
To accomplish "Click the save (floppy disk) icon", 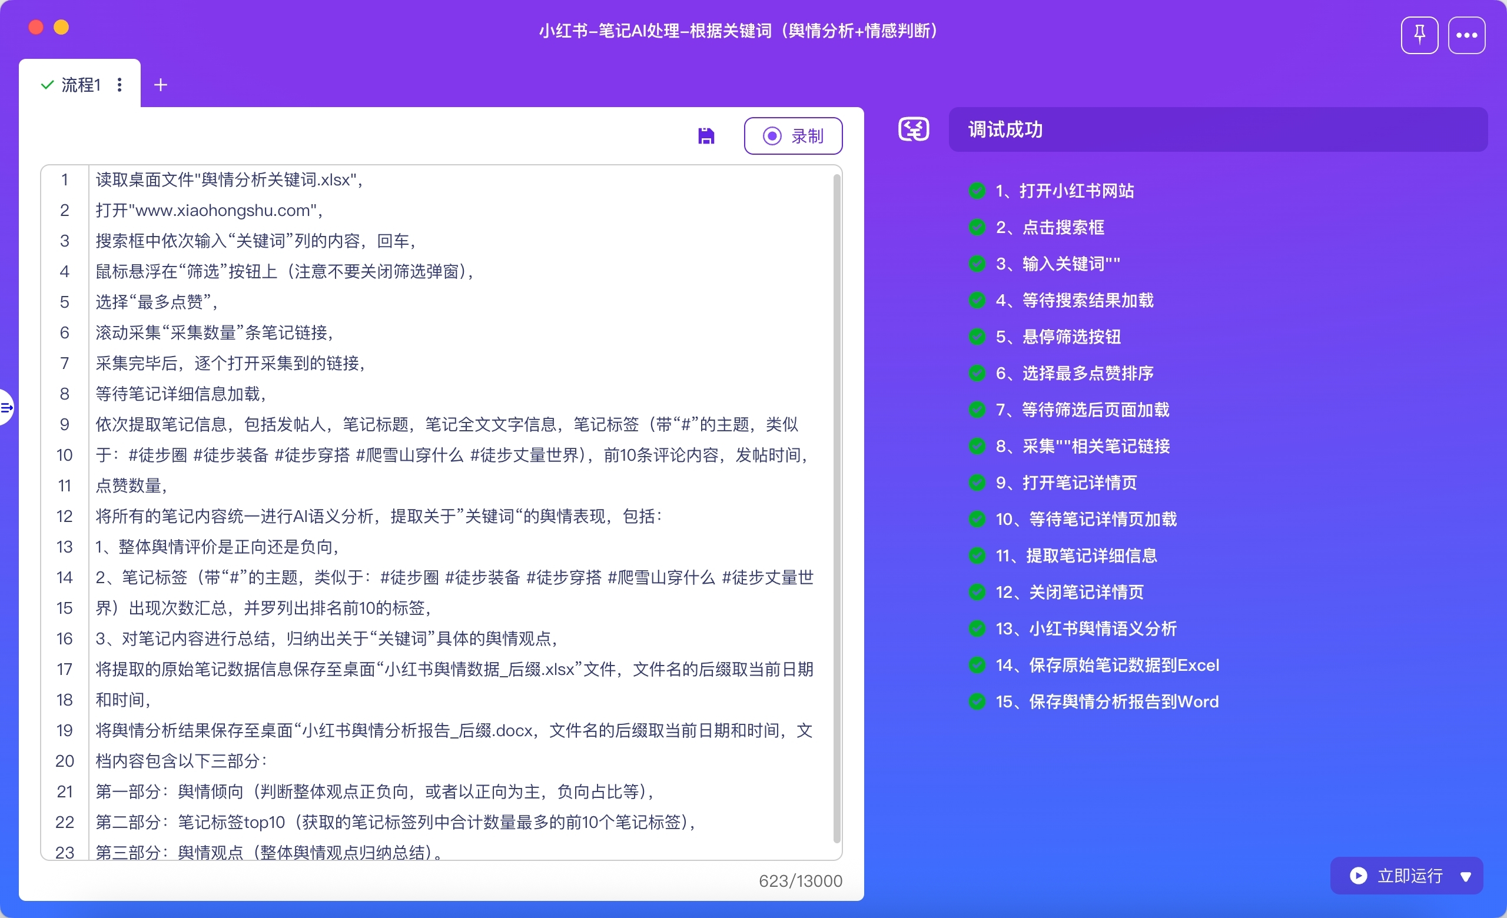I will point(706,136).
